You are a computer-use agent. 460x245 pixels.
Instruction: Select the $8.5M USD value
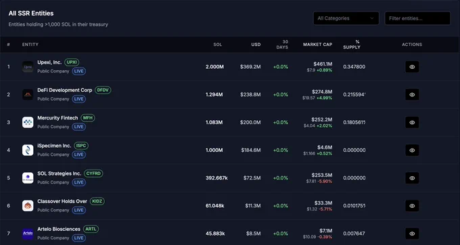click(254, 234)
